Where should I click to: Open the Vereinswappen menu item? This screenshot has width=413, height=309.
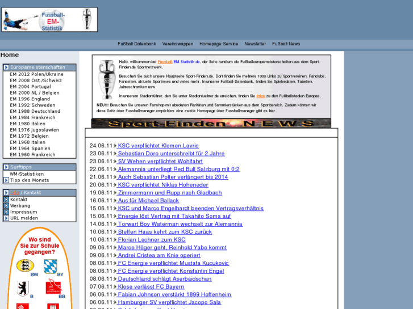pyautogui.click(x=177, y=44)
